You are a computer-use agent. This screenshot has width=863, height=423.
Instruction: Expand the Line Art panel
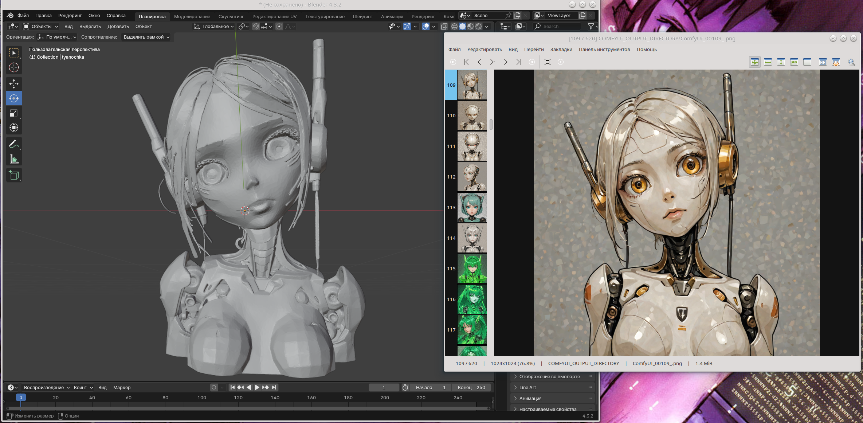click(527, 387)
